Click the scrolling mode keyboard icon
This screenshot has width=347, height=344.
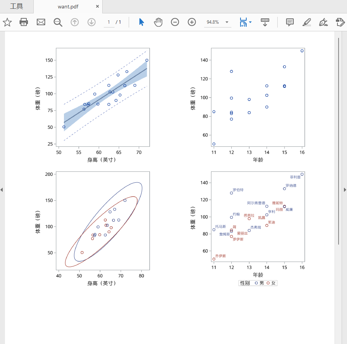265,22
